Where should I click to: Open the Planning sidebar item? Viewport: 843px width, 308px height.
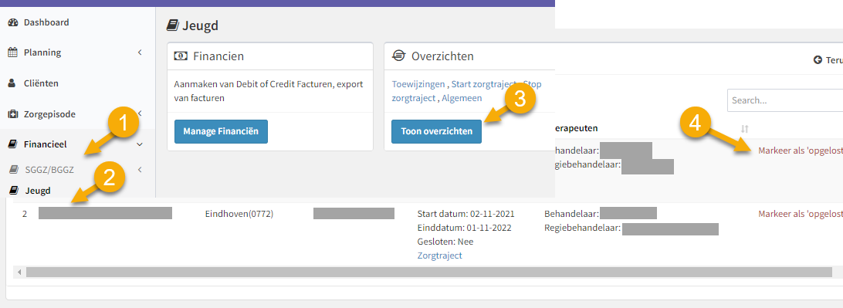(x=42, y=52)
